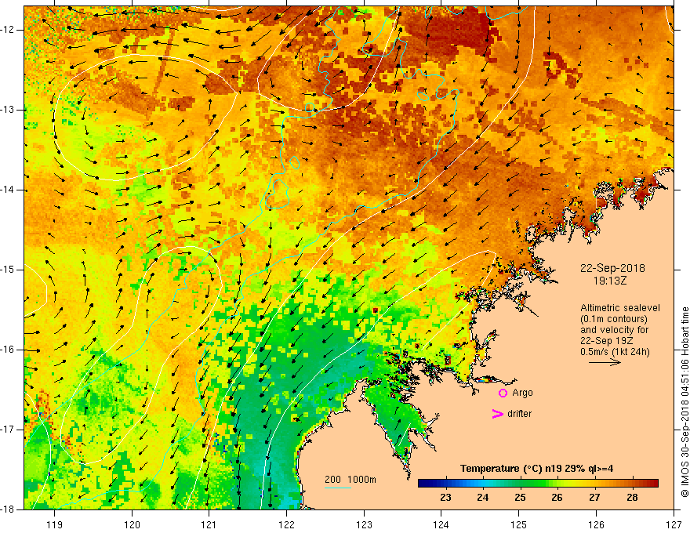The width and height of the screenshot is (690, 533).
Task: Click the 0.5m/s velocity scale arrow
Action: point(605,362)
